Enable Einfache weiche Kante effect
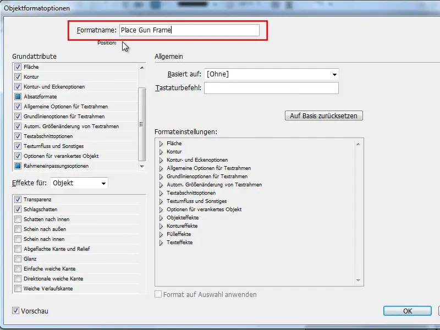The width and height of the screenshot is (440, 330). tap(18, 268)
